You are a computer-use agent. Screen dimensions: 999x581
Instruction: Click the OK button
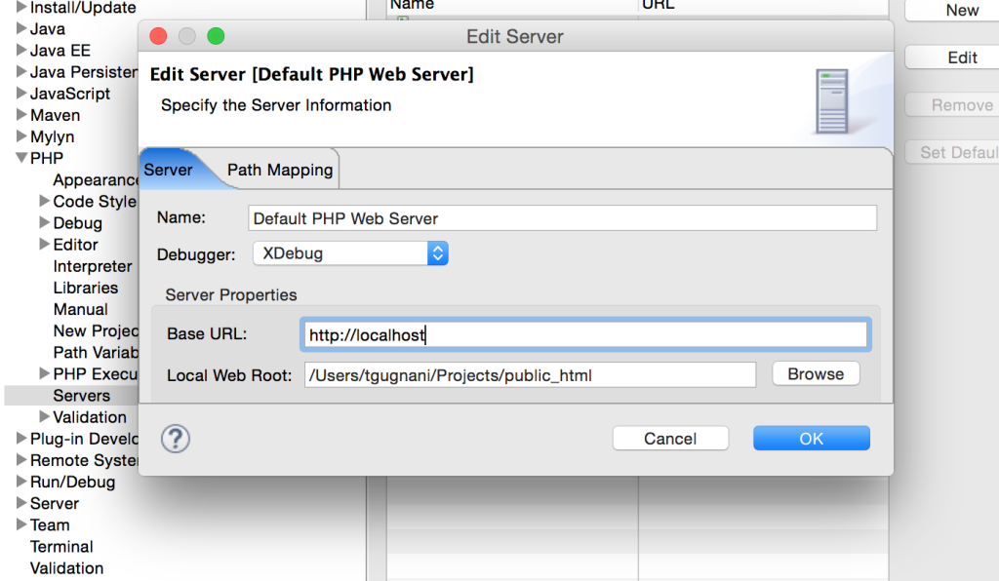click(811, 439)
